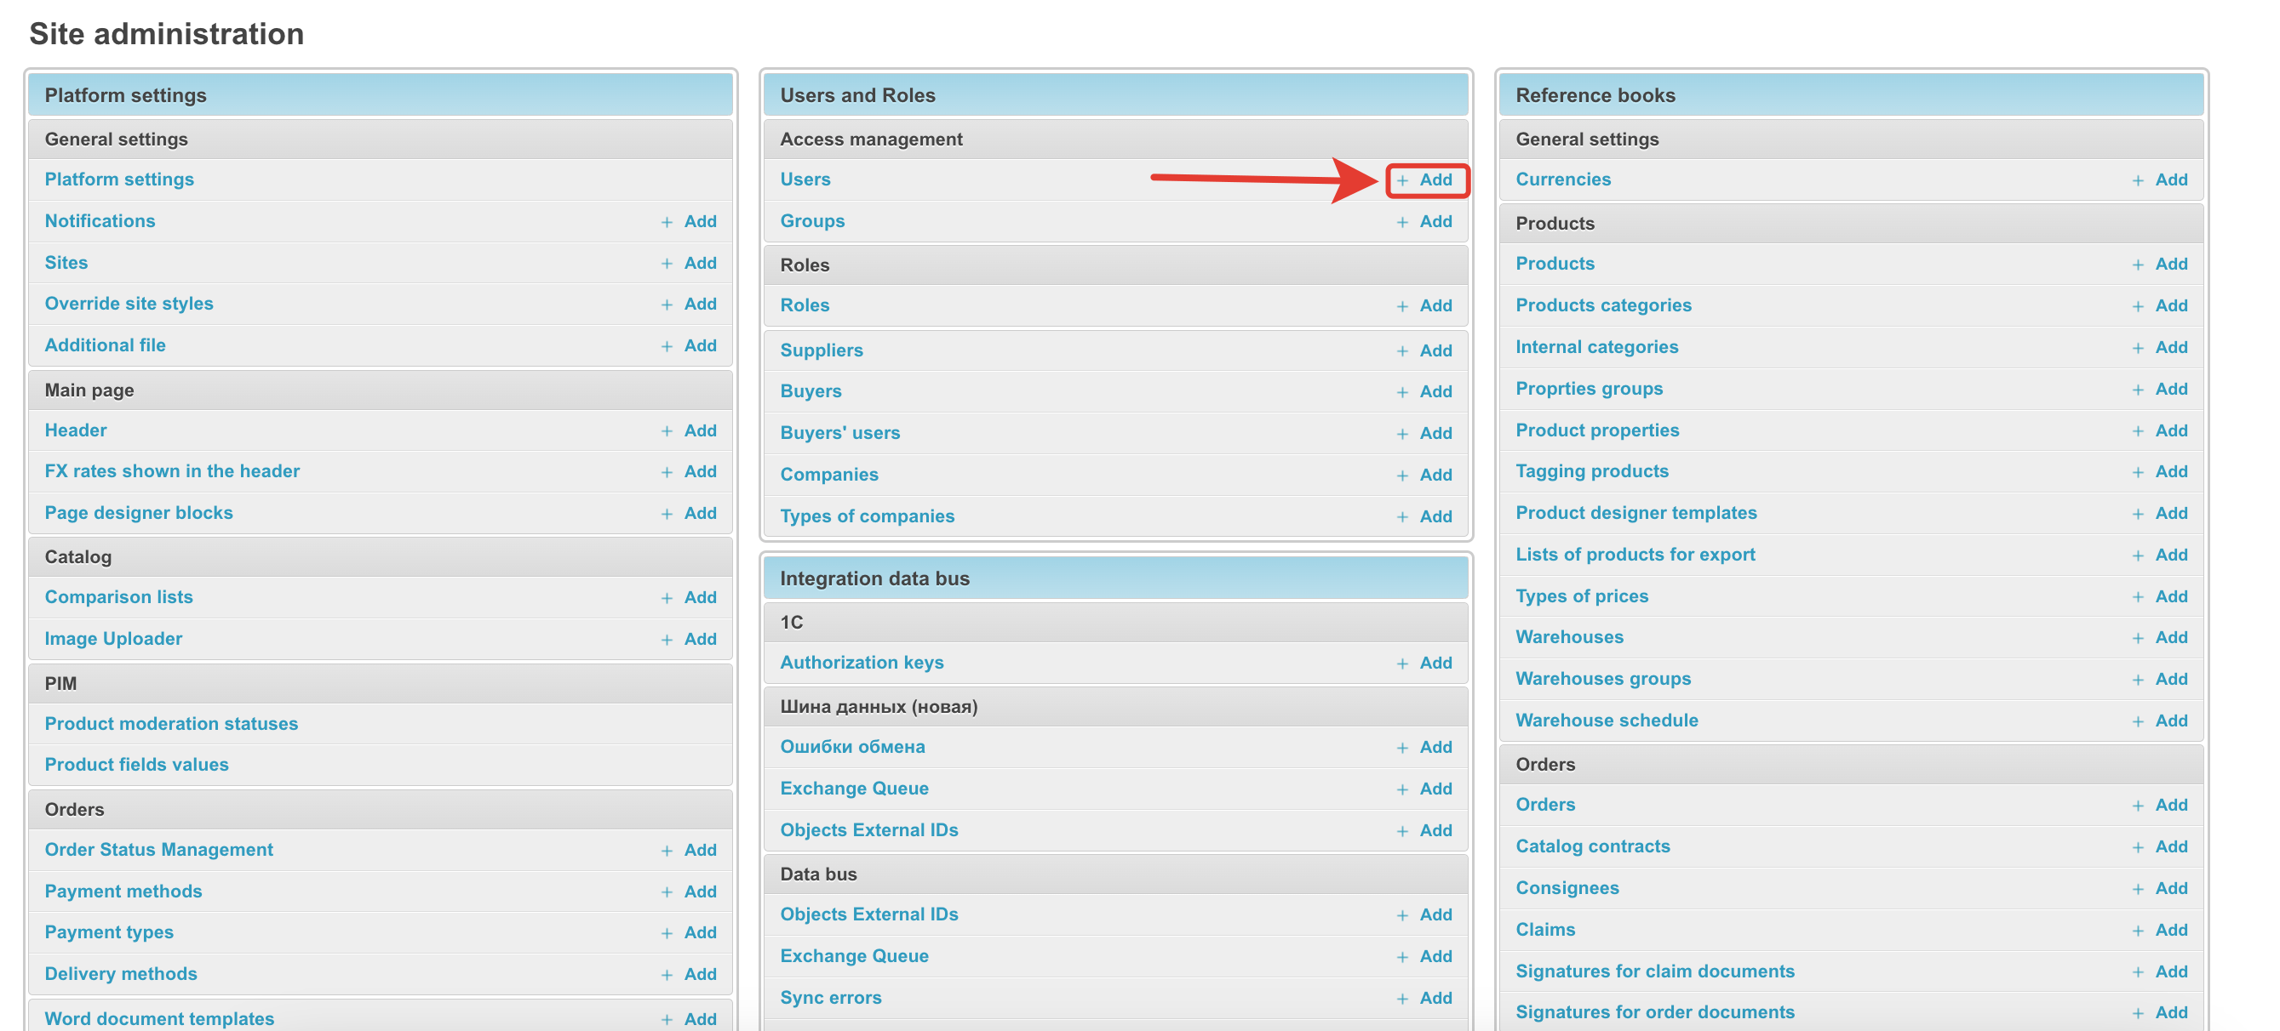Click Add in the Claims row
This screenshot has height=1031, width=2280.
coord(2171,931)
